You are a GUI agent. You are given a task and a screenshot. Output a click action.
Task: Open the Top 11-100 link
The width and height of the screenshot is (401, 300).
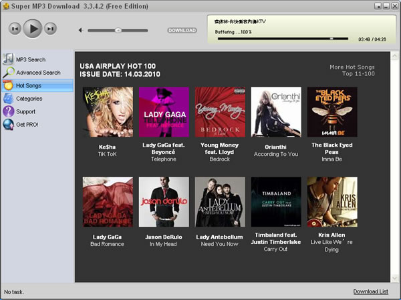pyautogui.click(x=358, y=74)
